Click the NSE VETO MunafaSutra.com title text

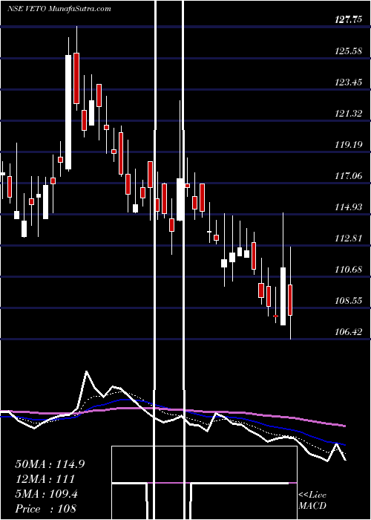coord(59,9)
